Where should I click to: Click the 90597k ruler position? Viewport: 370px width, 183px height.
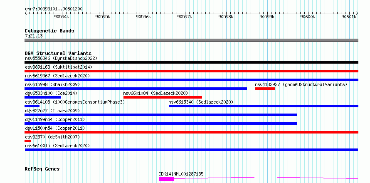[185, 17]
